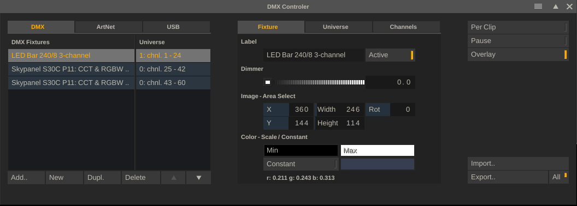This screenshot has width=577, height=206.
Task: Click the Y position field 144
Action: click(x=288, y=123)
